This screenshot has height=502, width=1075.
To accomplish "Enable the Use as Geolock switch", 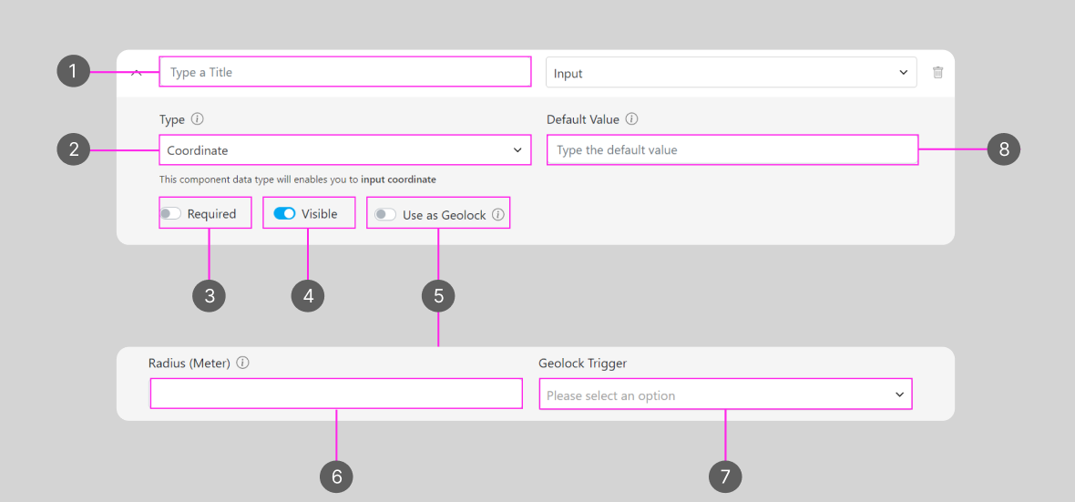I will pyautogui.click(x=385, y=215).
